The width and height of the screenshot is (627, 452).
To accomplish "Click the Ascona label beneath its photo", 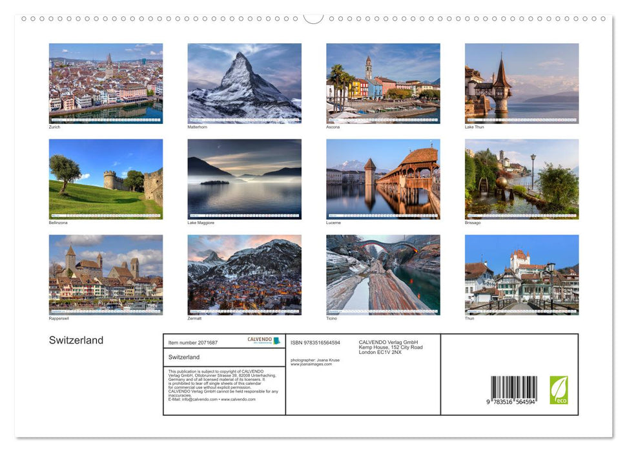I will 333,127.
